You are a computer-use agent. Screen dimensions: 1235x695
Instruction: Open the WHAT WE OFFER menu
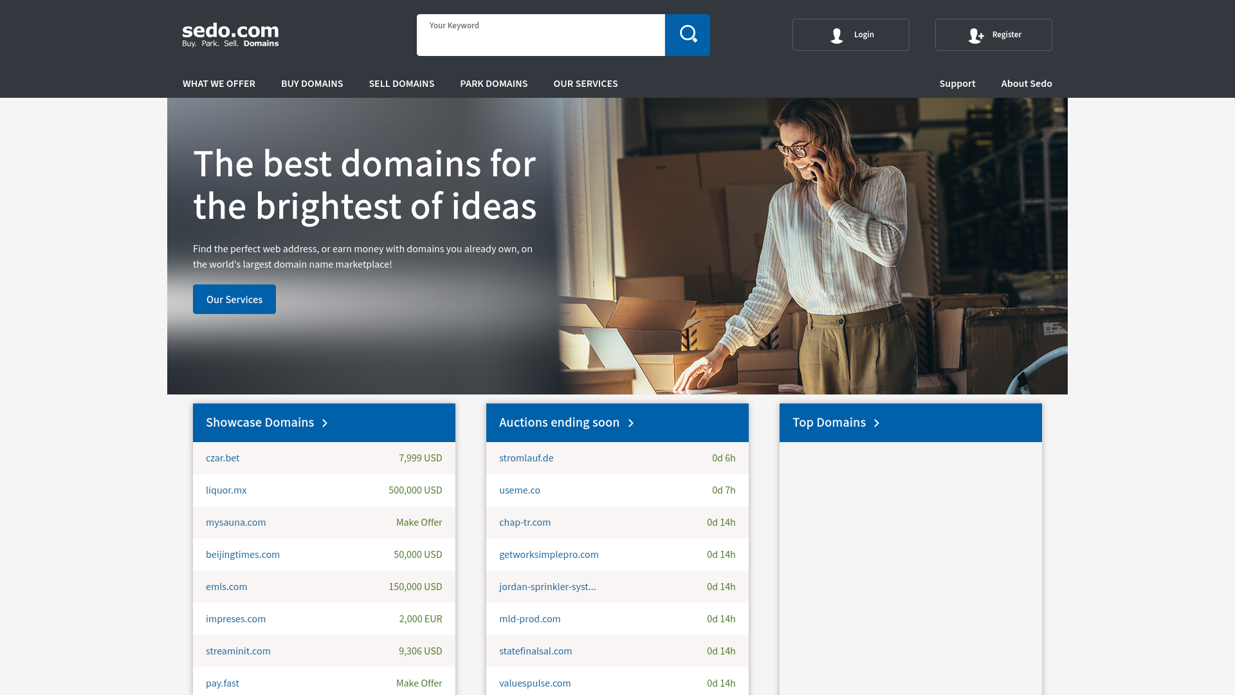click(219, 84)
